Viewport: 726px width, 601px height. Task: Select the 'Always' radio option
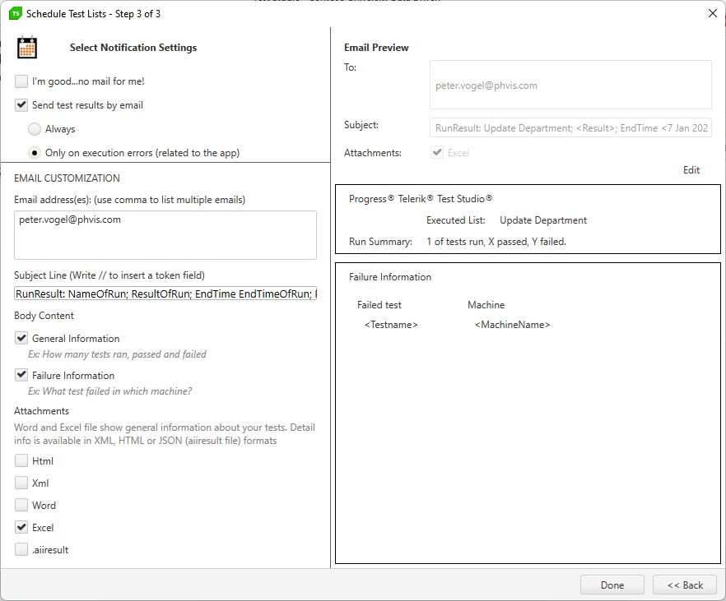pyautogui.click(x=35, y=129)
